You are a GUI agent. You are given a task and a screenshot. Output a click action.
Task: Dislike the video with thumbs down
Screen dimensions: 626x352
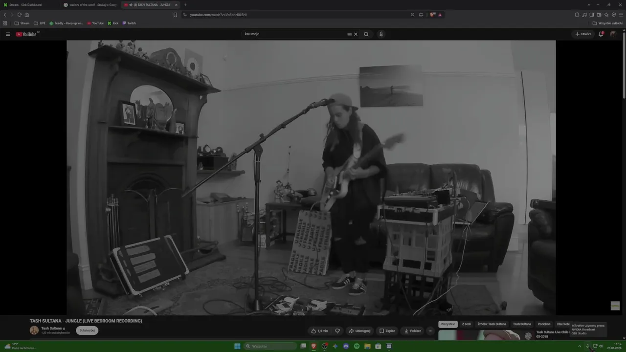click(x=337, y=331)
